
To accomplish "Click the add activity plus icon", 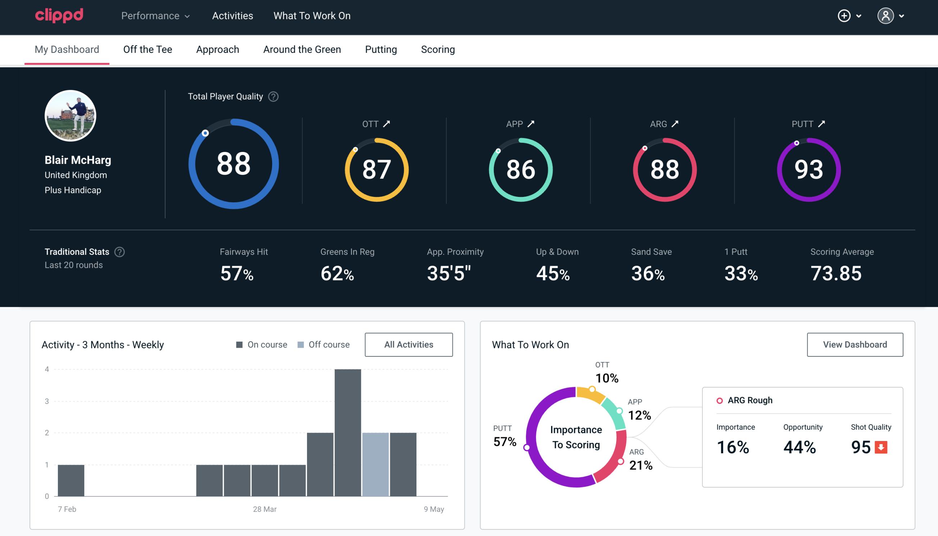I will [844, 16].
